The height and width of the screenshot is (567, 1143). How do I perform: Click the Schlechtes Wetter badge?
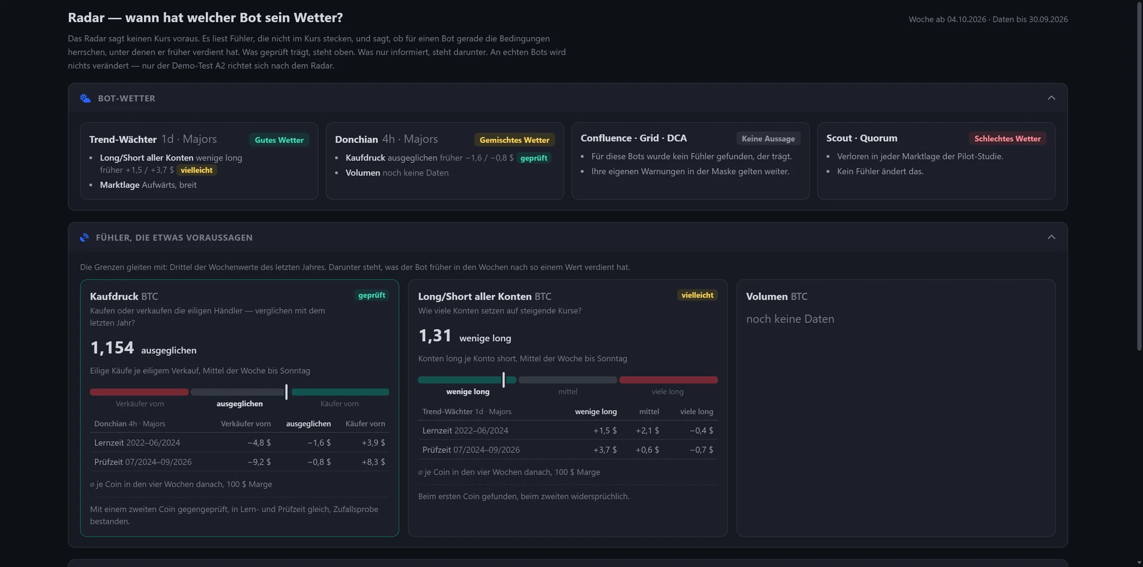point(1007,139)
